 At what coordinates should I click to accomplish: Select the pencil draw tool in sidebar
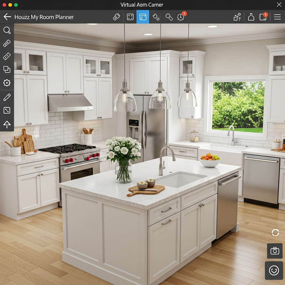pos(7,97)
